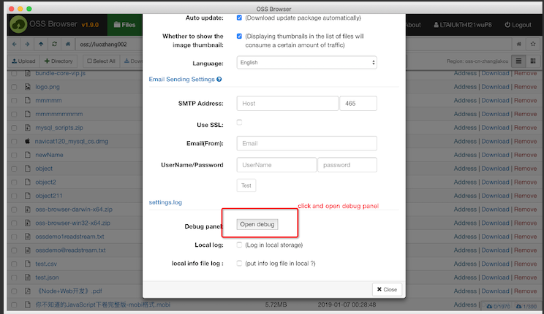Close the settings dialog
This screenshot has height=314, width=544.
coord(388,289)
